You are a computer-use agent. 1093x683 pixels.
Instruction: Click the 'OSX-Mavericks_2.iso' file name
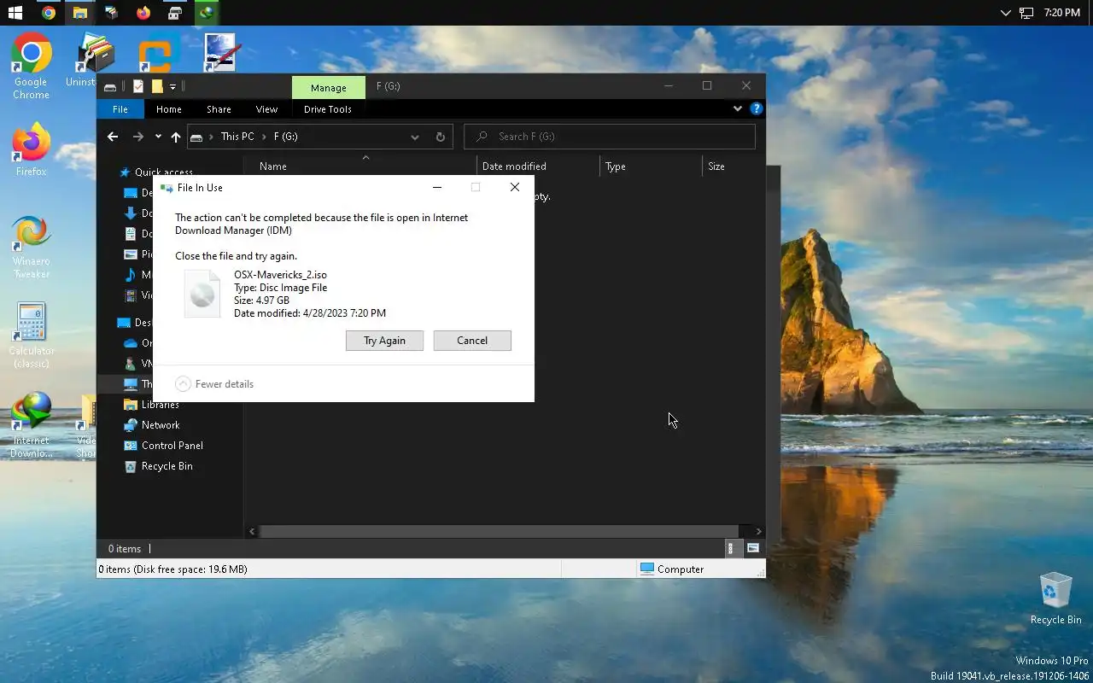tap(280, 275)
